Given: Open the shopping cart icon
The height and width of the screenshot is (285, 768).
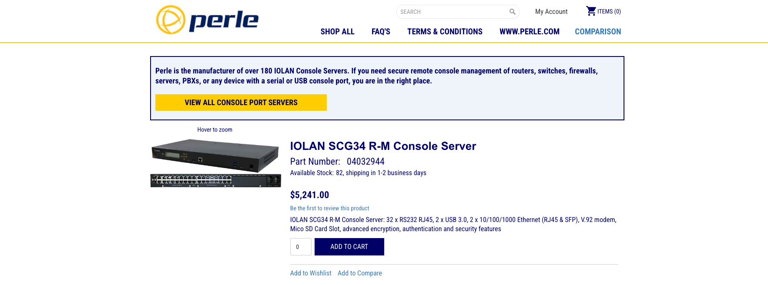Looking at the screenshot, I should [x=590, y=11].
